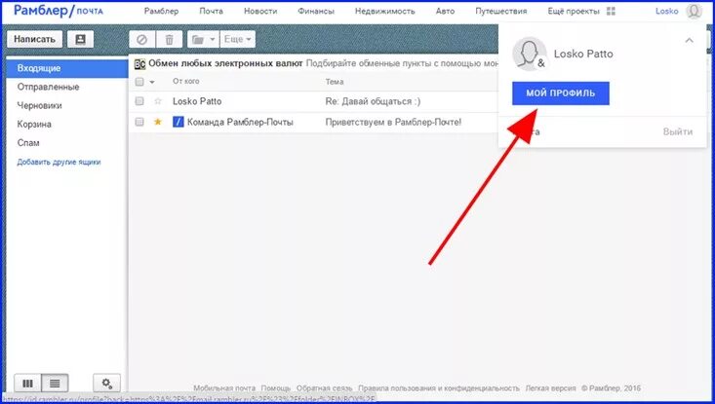Open the Финансы top navigation item

316,11
